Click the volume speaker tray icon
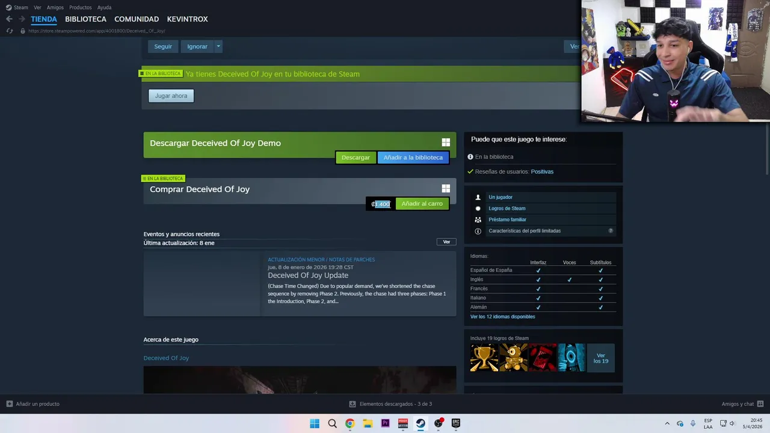770x433 pixels. pyautogui.click(x=732, y=423)
